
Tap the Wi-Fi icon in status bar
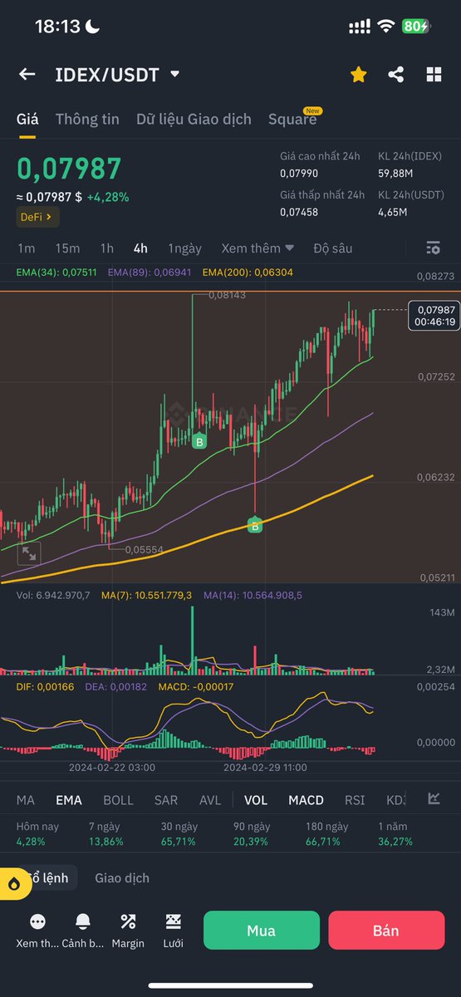385,27
